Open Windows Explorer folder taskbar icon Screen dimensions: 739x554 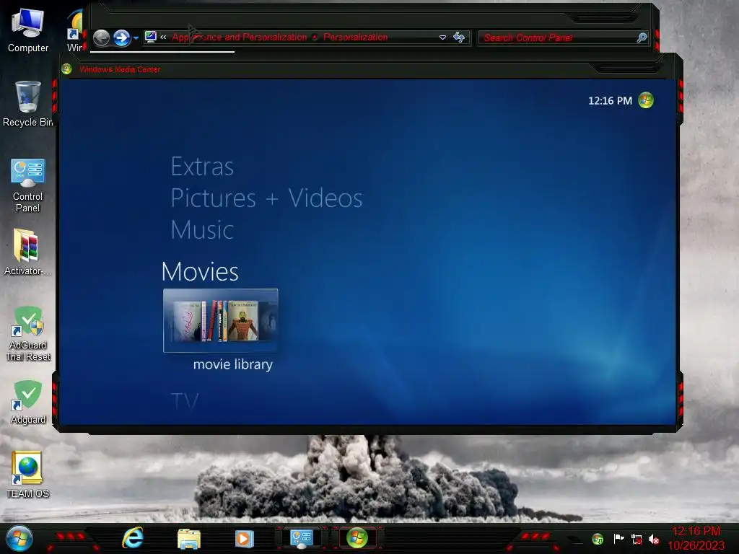coord(189,538)
